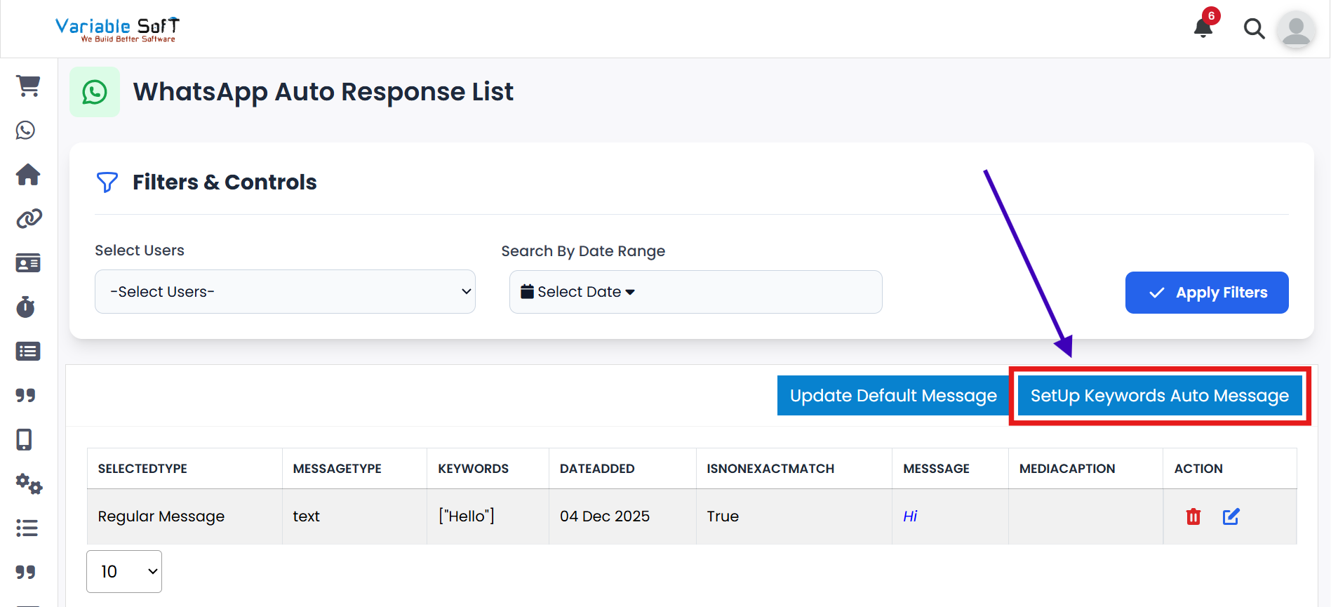Click the search magnifier icon
This screenshot has height=607, width=1331.
[1254, 29]
